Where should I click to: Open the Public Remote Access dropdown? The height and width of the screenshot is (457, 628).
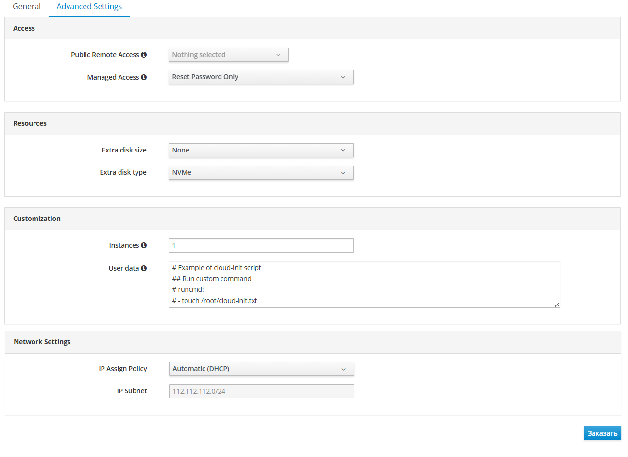pos(228,55)
